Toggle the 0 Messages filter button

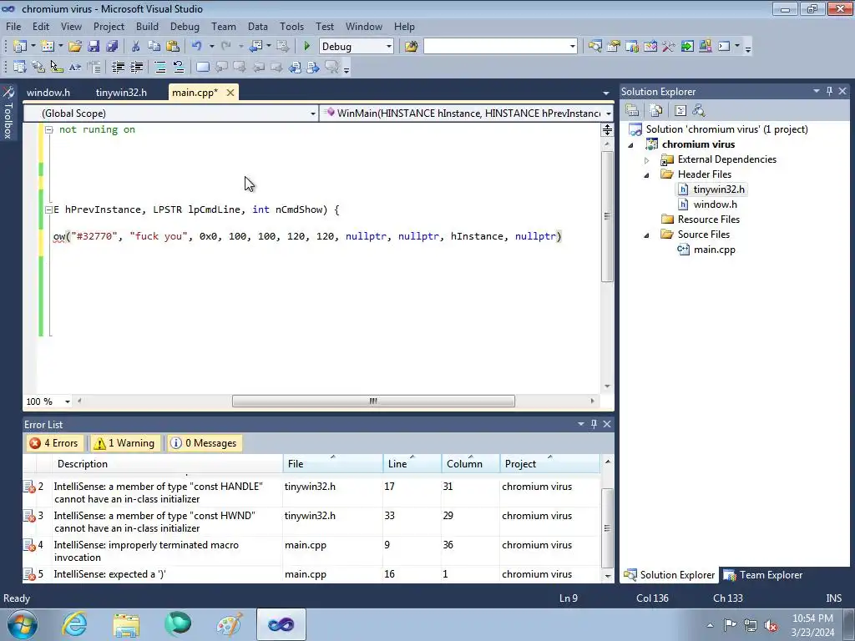(205, 443)
